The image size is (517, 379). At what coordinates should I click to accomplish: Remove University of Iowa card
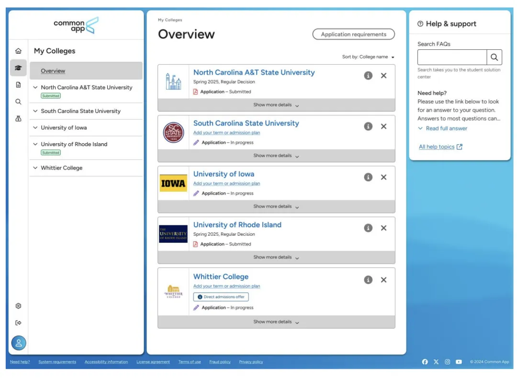(x=384, y=177)
